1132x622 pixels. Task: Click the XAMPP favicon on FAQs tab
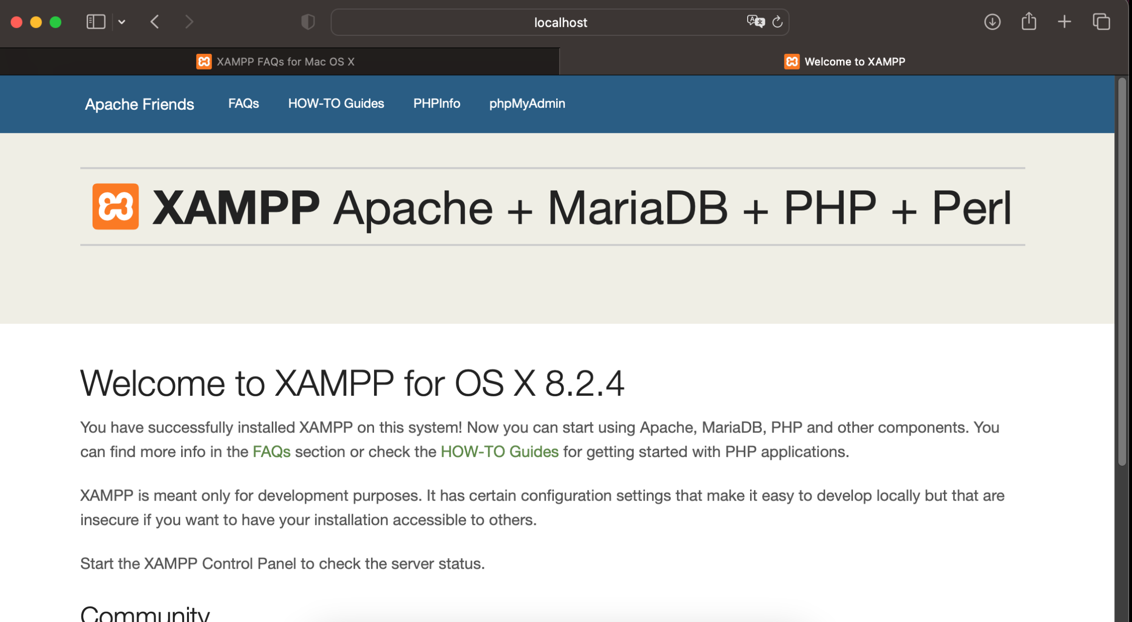(204, 62)
